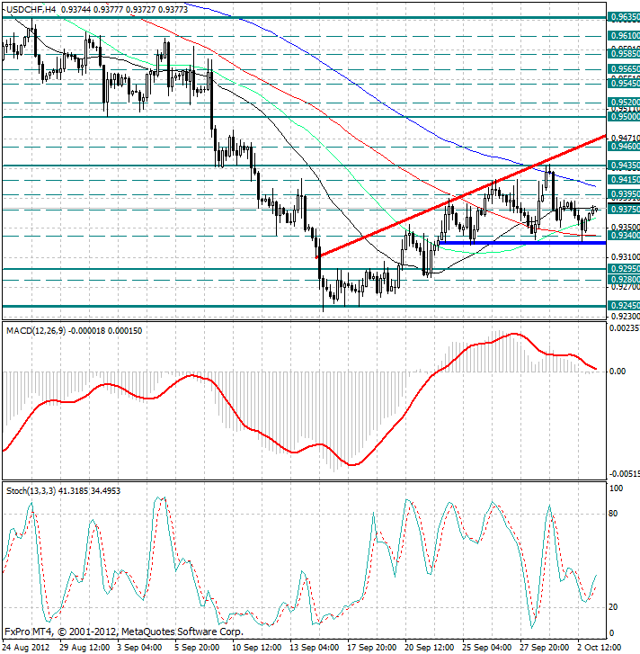Click the MACD scale -0.00515 value
640x654 pixels.
tap(624, 473)
